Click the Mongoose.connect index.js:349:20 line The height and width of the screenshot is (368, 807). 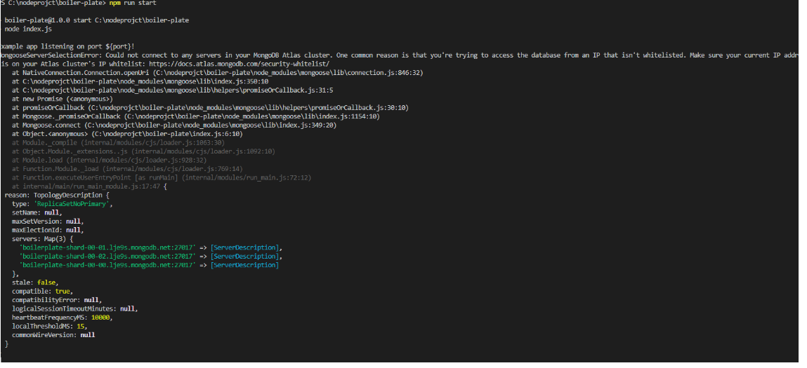174,125
